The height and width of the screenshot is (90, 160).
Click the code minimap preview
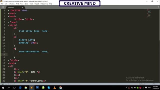(x=149, y=13)
